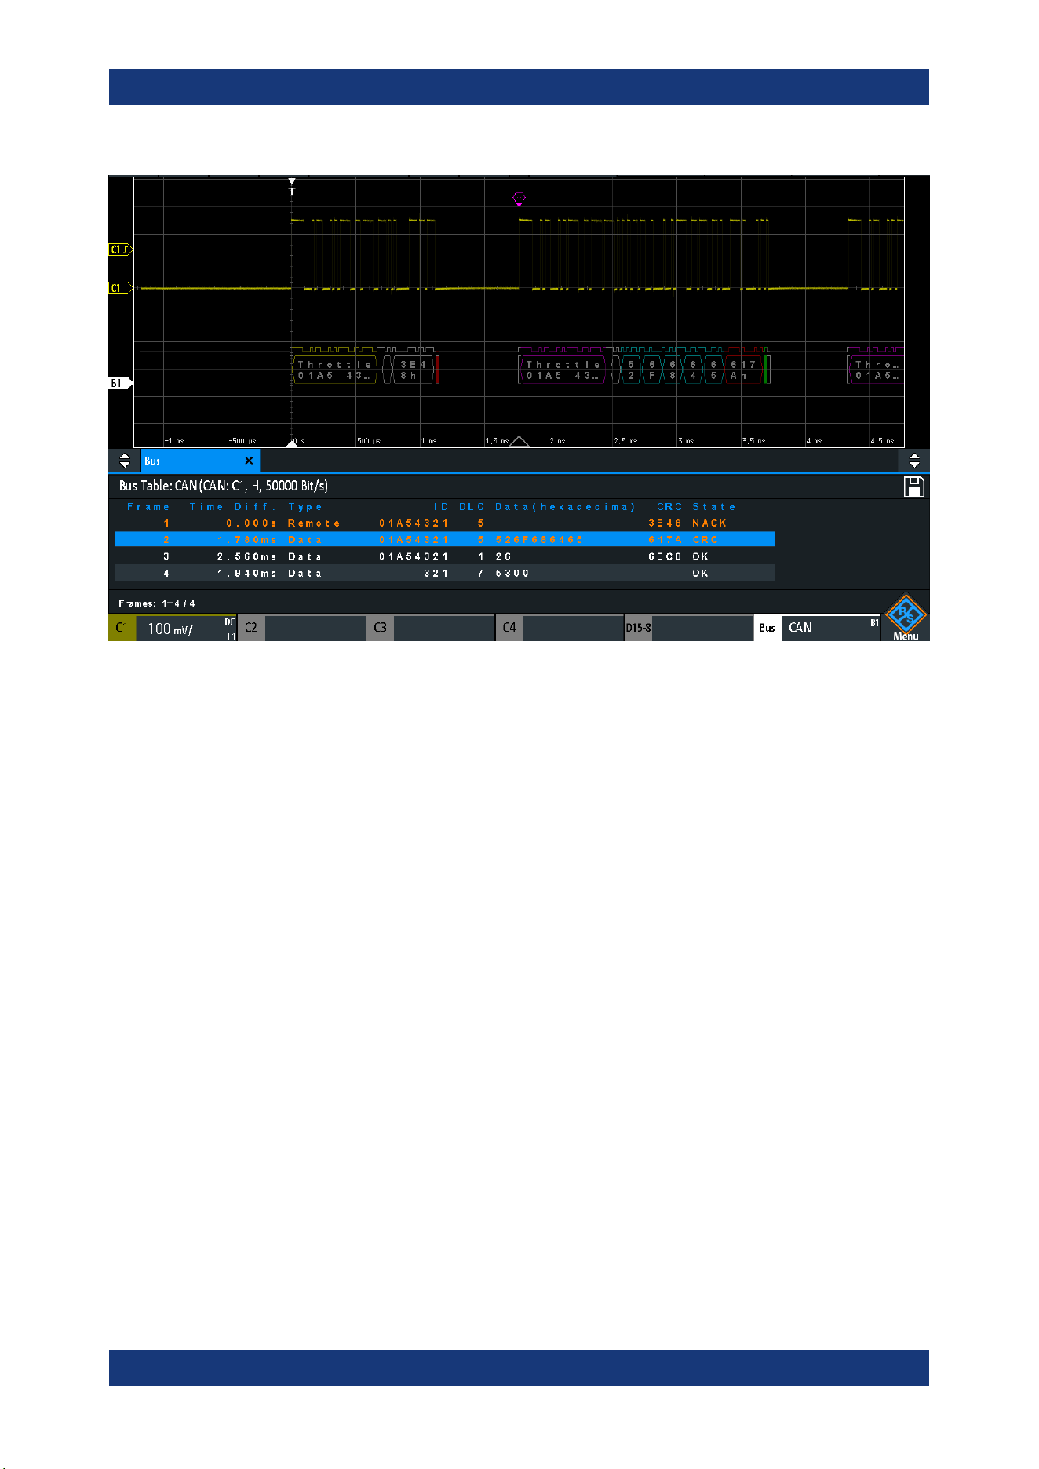Expand panel with left up-down arrows
This screenshot has height=1469, width=1039.
pyautogui.click(x=125, y=461)
